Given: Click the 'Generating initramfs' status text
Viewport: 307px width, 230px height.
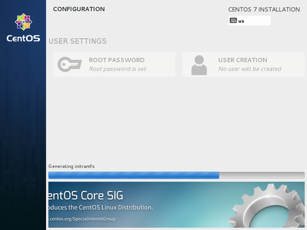Looking at the screenshot, I should [x=71, y=166].
